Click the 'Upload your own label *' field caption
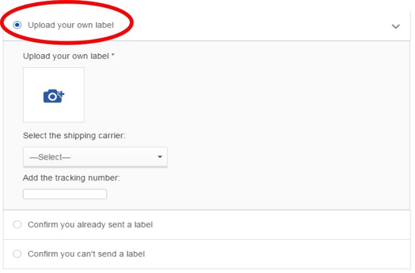 tap(66, 56)
